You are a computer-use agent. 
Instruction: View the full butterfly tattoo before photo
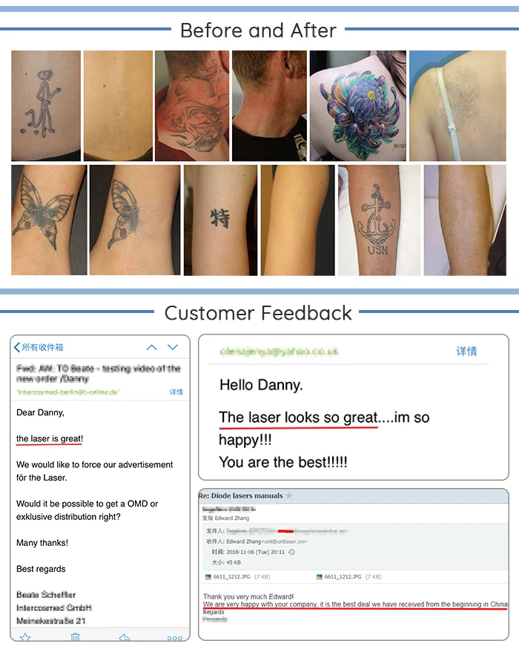[x=49, y=220]
